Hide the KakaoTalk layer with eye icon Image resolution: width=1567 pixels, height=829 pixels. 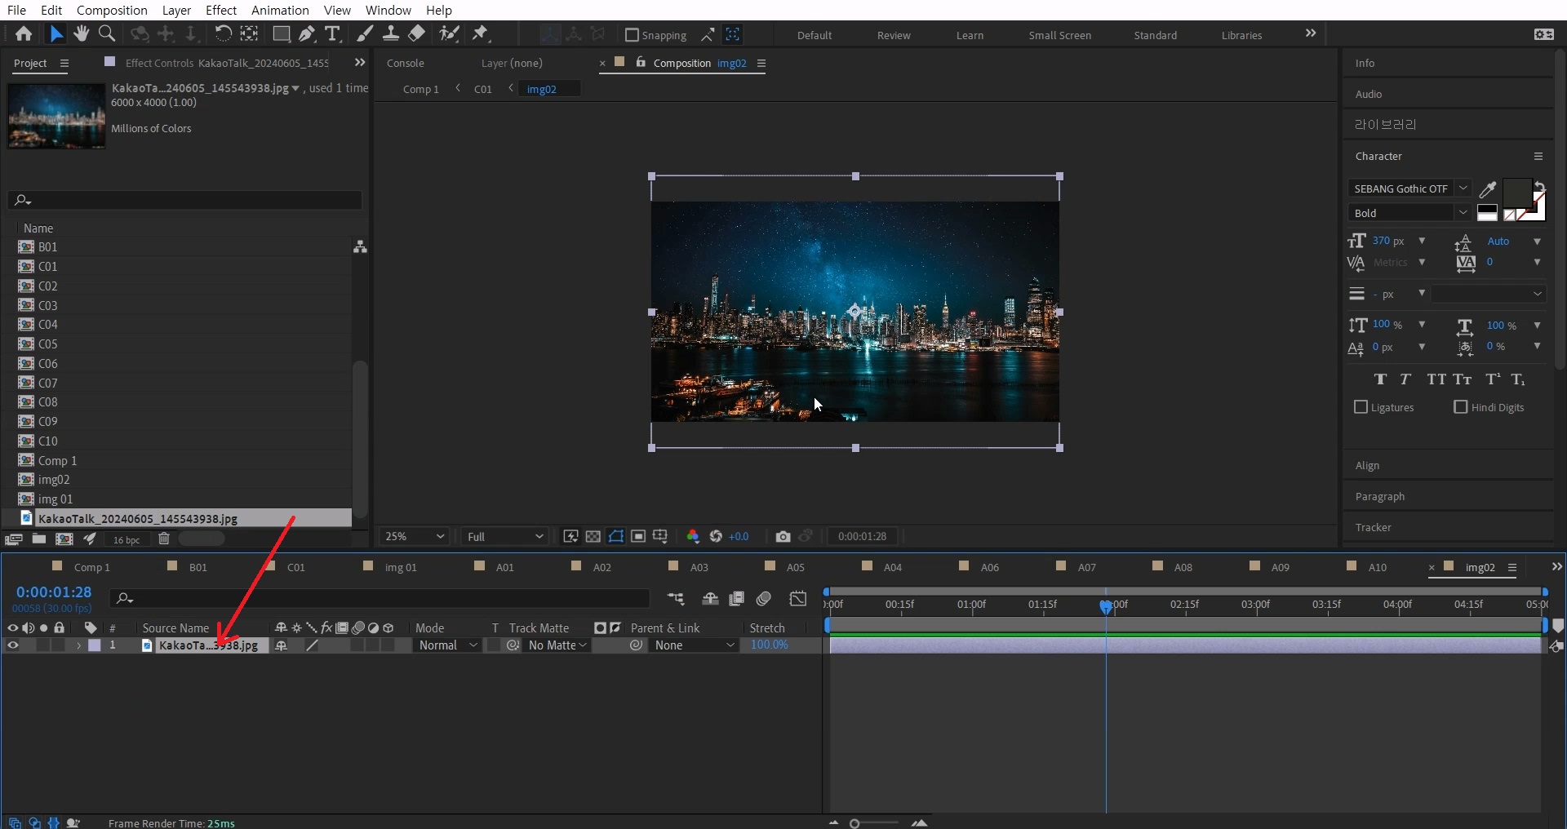[13, 645]
